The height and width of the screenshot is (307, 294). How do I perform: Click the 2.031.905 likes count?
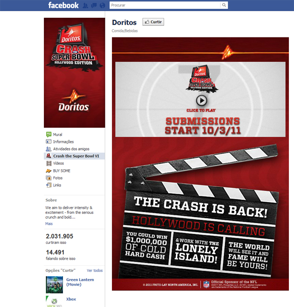coord(59,236)
